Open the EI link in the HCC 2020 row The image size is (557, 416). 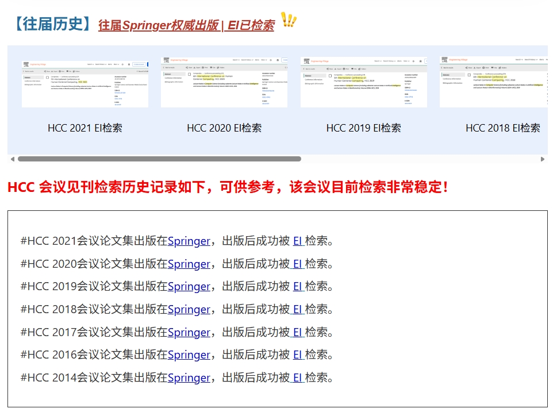point(298,264)
